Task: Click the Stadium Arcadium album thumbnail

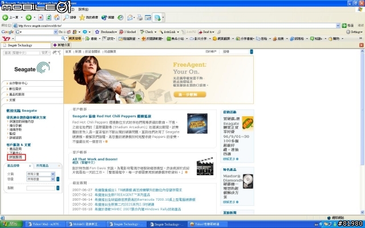Action: click(x=197, y=124)
